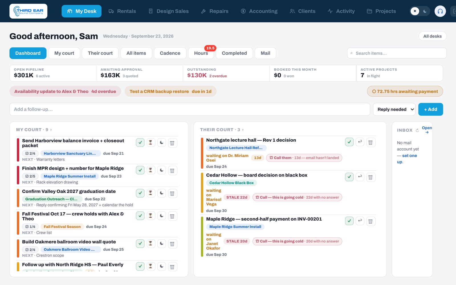
Task: Switch to the Cadence tab
Action: pos(170,53)
